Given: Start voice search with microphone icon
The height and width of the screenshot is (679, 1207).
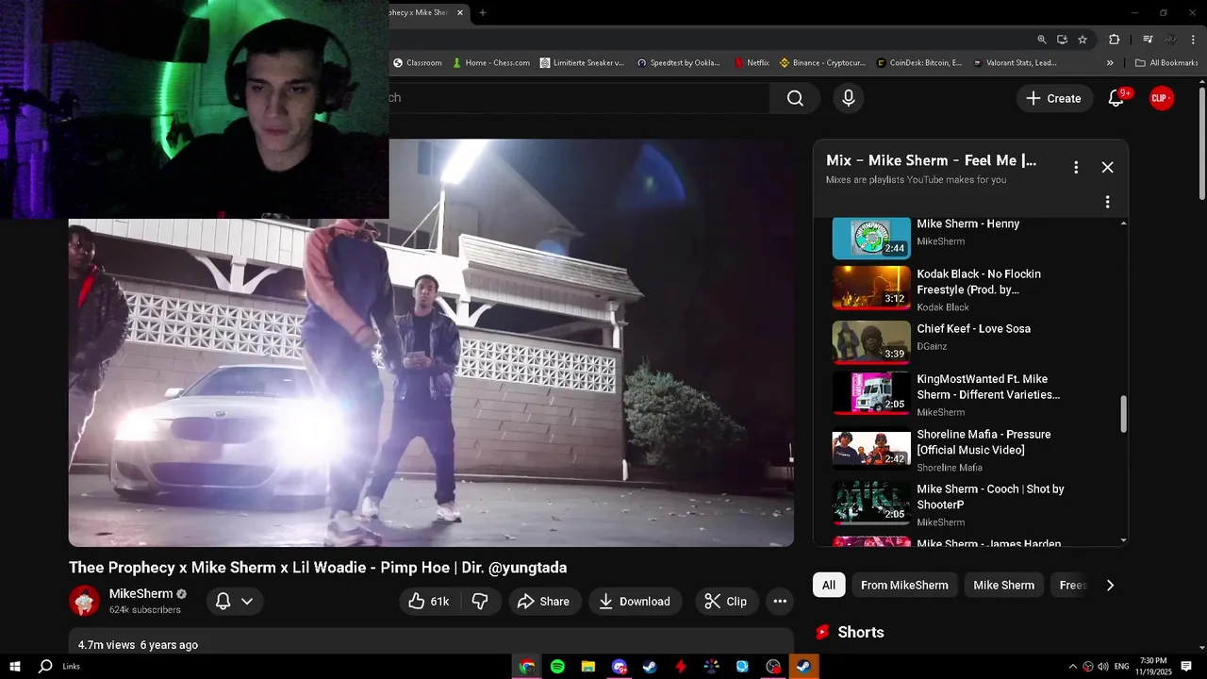Looking at the screenshot, I should [x=849, y=98].
